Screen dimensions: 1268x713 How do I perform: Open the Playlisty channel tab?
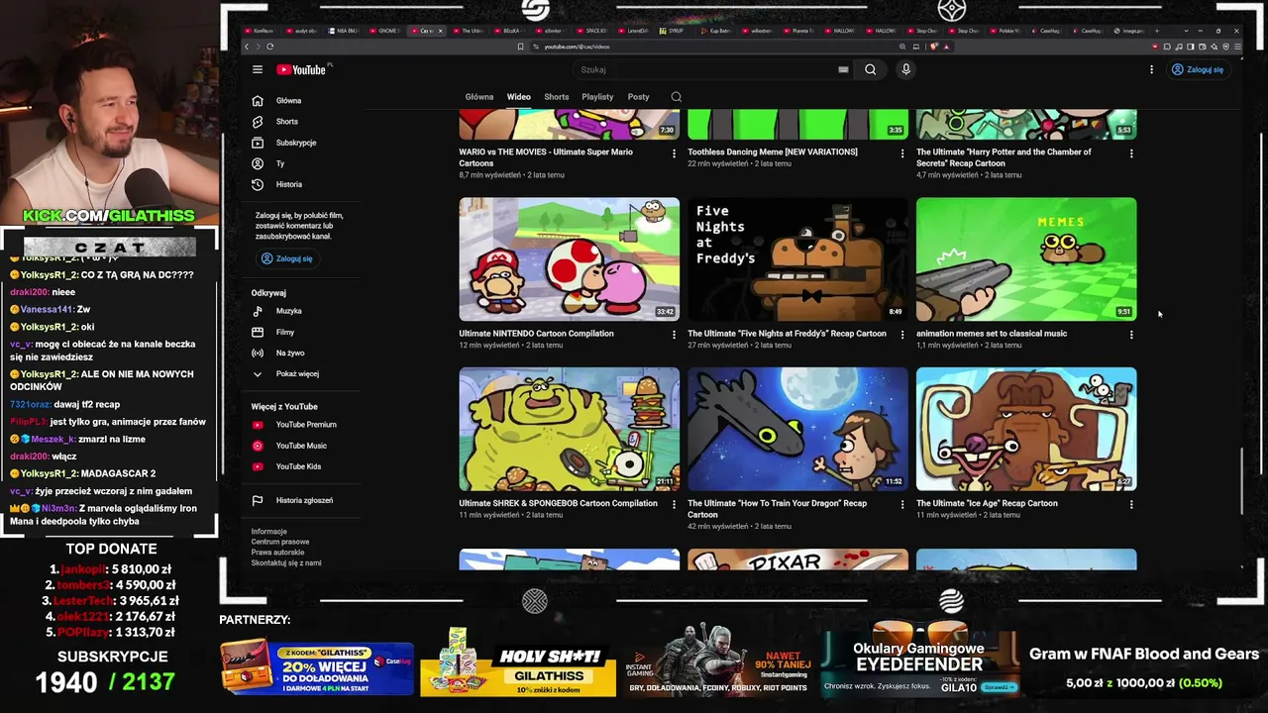point(597,97)
